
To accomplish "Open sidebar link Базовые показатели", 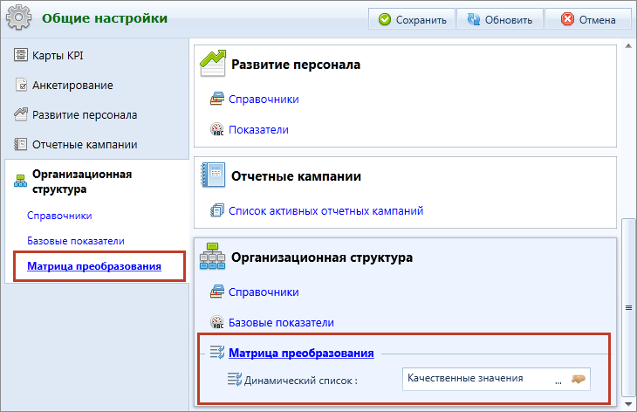I will point(76,241).
